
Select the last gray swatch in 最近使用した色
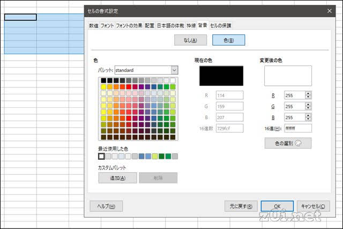pos(175,156)
